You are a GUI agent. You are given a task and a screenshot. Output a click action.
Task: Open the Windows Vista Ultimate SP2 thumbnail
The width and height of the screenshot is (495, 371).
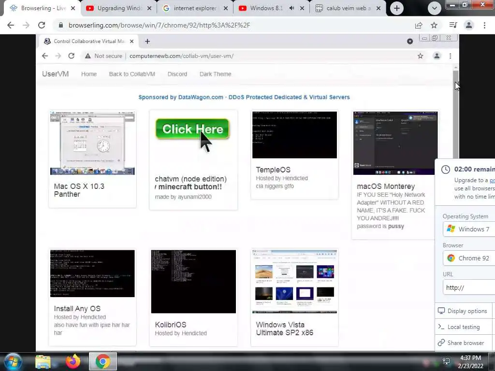click(294, 282)
